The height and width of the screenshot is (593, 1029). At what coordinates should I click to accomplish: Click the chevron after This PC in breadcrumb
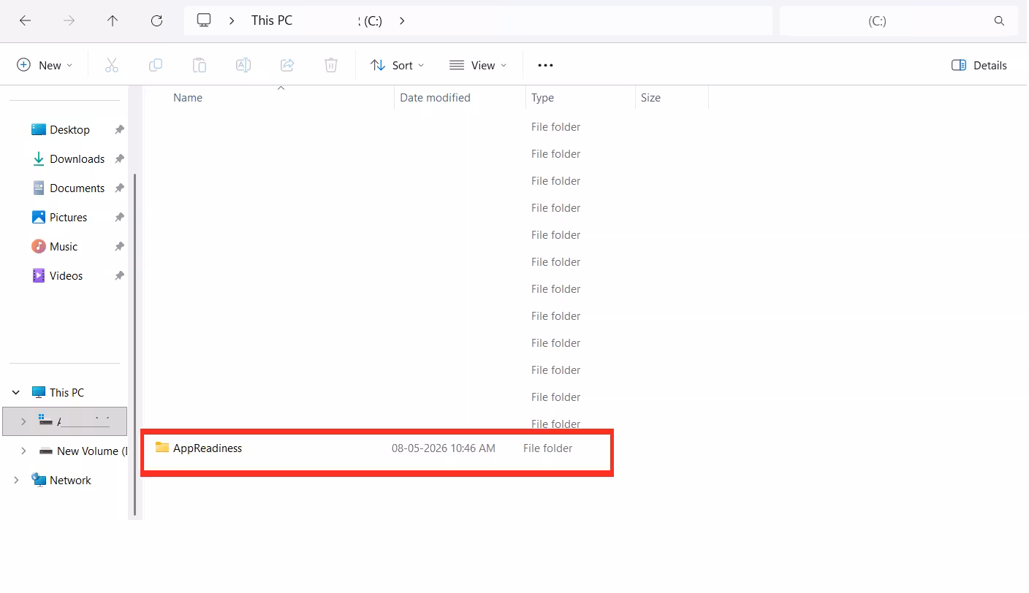pos(232,20)
